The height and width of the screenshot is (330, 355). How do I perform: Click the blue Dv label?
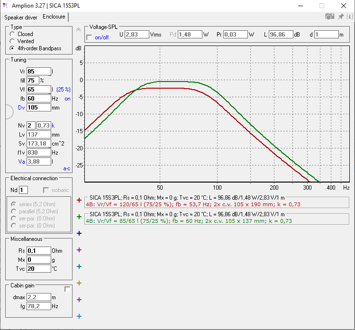[21, 108]
